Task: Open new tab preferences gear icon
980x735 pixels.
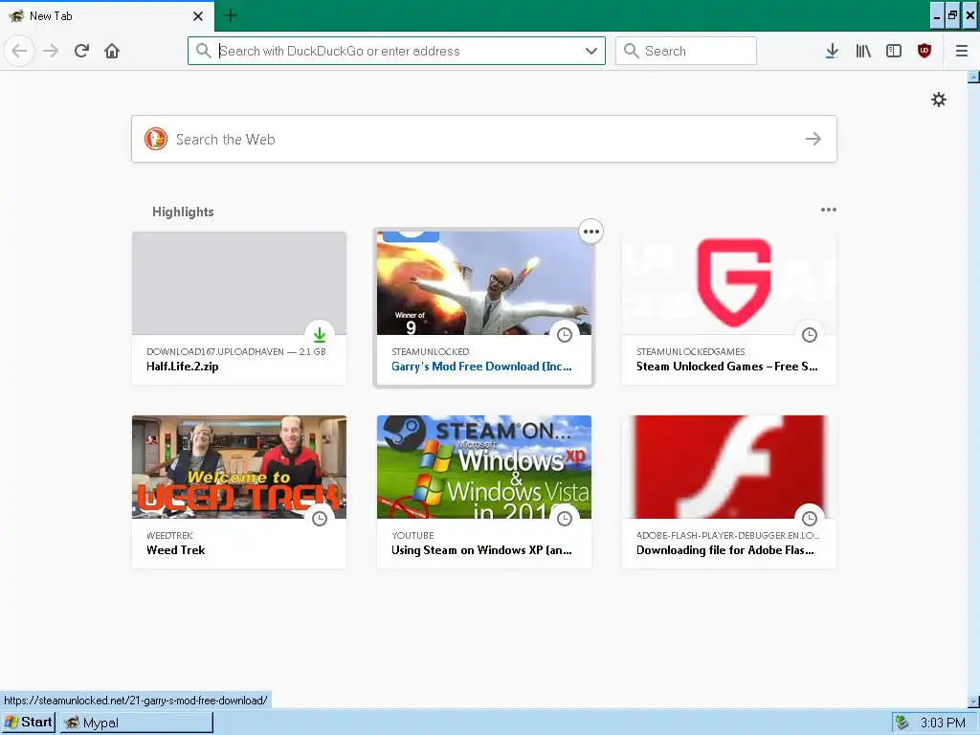Action: point(939,100)
